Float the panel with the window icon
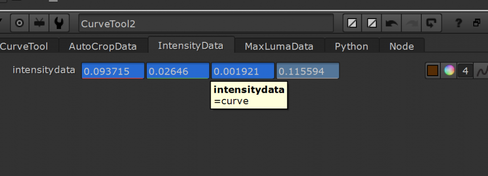Screen dimensions: 488x176 [477, 23]
